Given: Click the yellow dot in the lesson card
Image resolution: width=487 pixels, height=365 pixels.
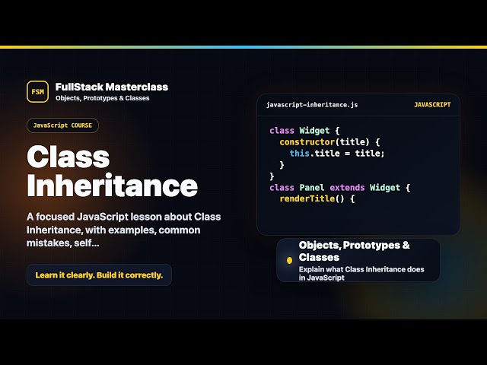Looking at the screenshot, I should point(289,260).
